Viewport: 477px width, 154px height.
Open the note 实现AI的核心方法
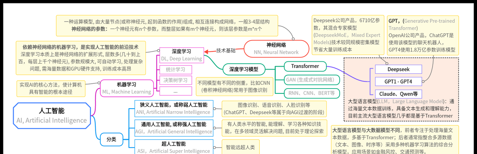(x=51, y=88)
